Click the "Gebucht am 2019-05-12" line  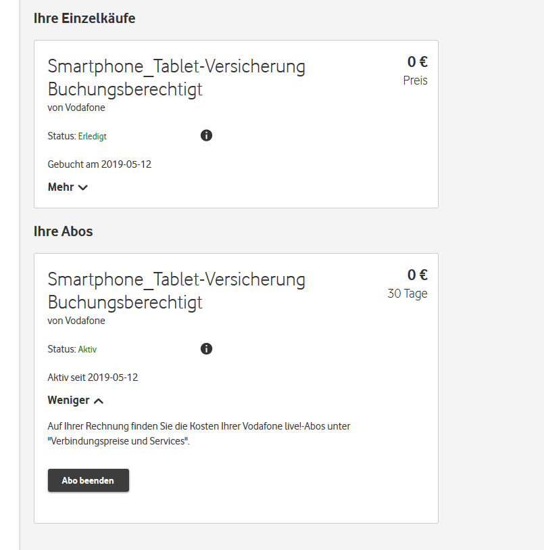pos(99,164)
